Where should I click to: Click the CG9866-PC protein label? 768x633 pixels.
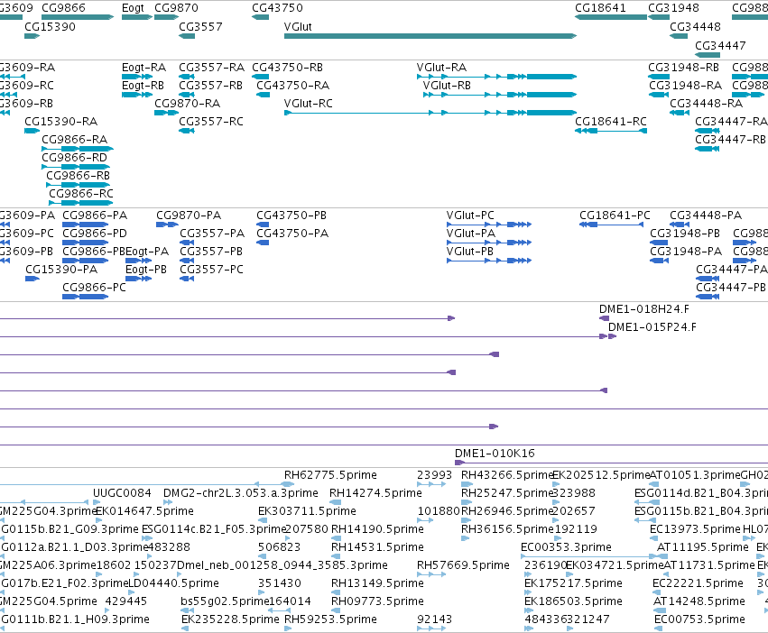pos(94,288)
